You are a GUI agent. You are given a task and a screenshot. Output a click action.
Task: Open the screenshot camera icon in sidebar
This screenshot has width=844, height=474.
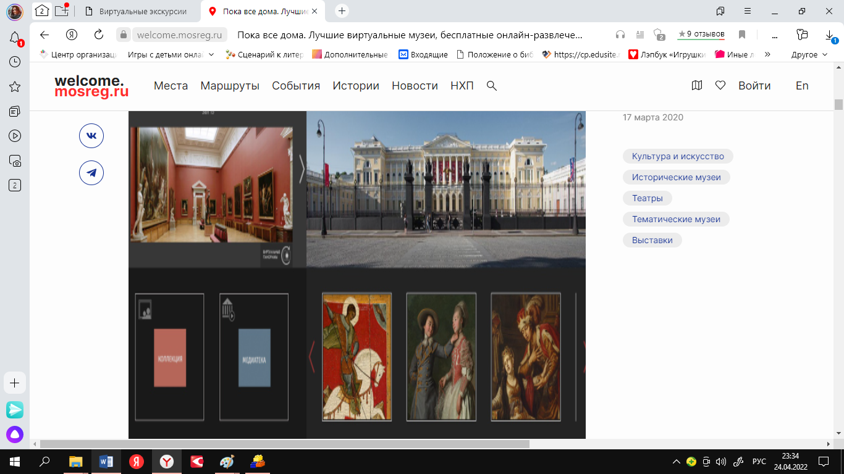pos(15,160)
